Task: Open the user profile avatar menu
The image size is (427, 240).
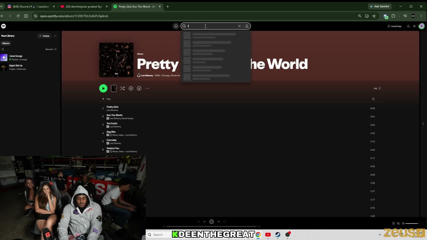Action: point(421,26)
